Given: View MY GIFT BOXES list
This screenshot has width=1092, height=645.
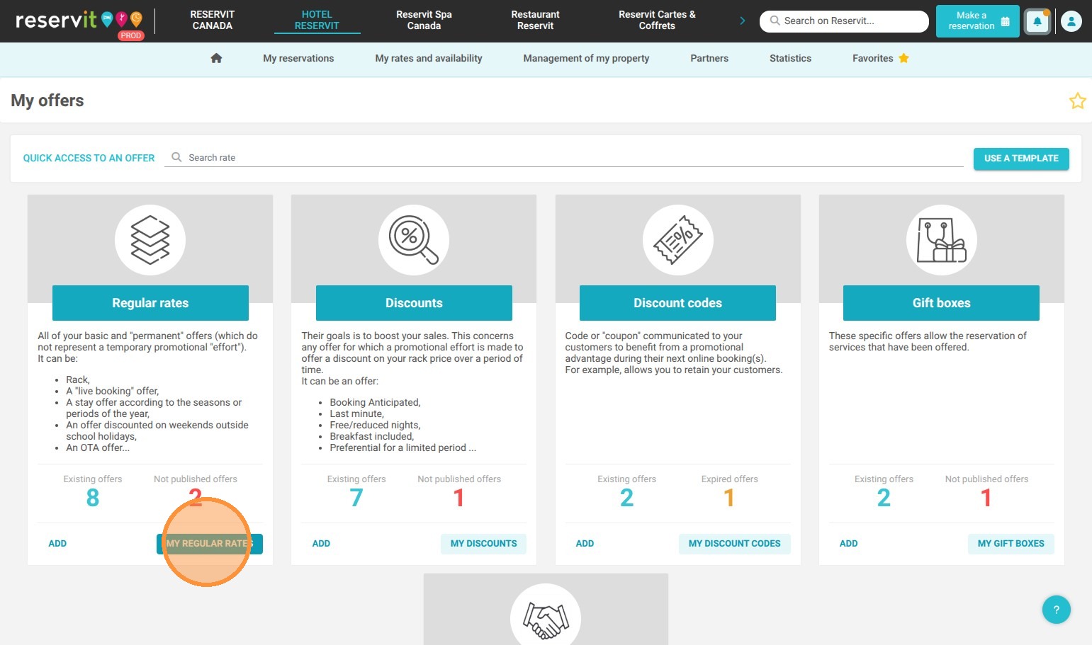Looking at the screenshot, I should 1011,544.
